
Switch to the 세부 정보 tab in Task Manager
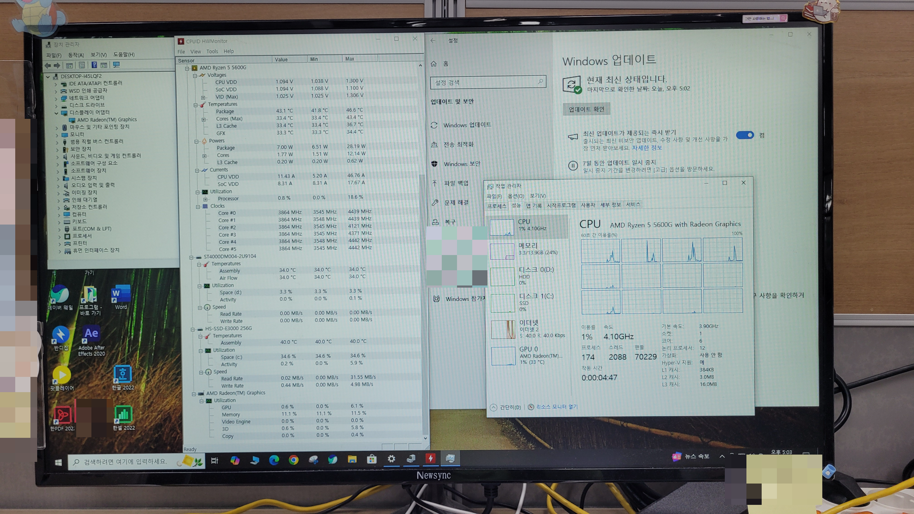coord(610,205)
